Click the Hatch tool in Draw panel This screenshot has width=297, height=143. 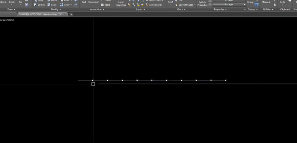click(27, 5)
